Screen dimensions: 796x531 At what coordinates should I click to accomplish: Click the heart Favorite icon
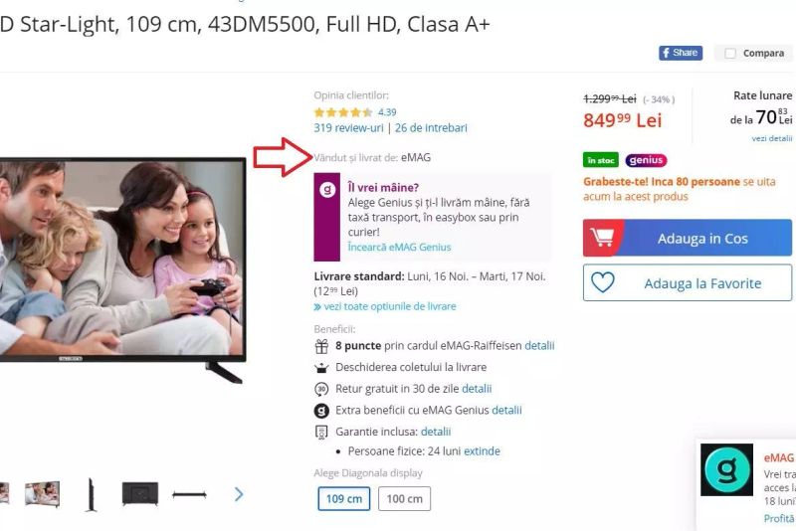(x=603, y=282)
